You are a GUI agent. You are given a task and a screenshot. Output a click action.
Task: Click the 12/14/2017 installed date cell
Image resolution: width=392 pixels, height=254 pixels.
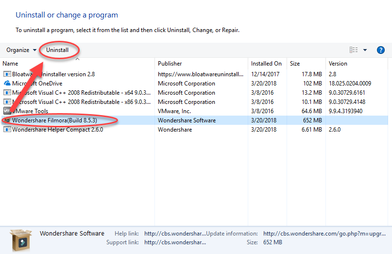265,74
